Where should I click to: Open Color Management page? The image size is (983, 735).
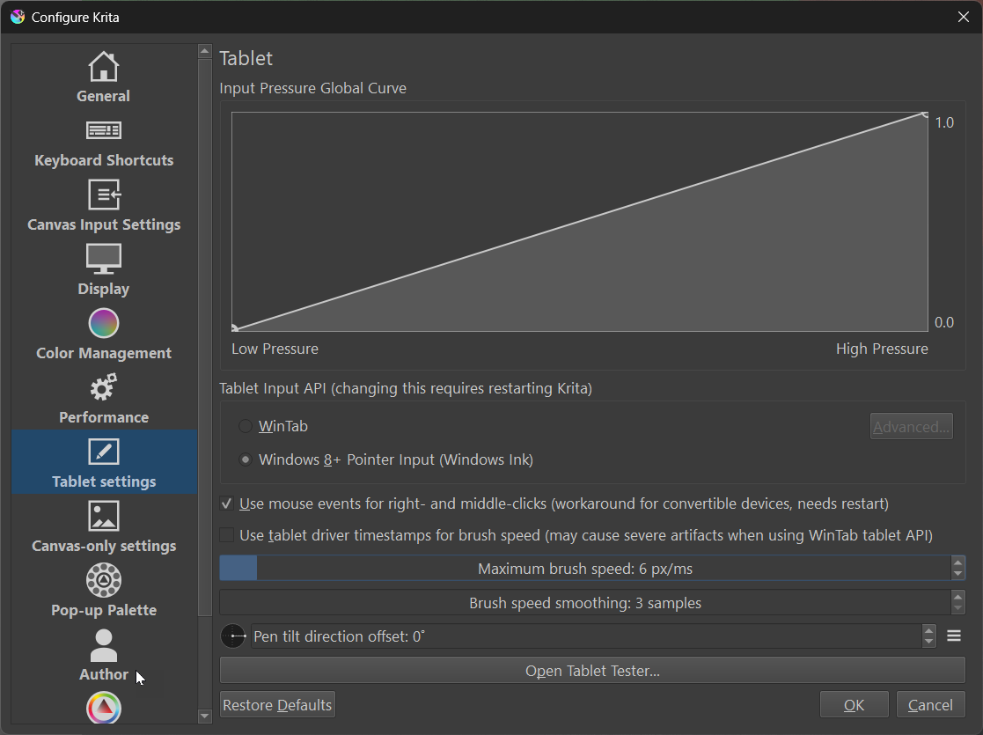pos(104,334)
